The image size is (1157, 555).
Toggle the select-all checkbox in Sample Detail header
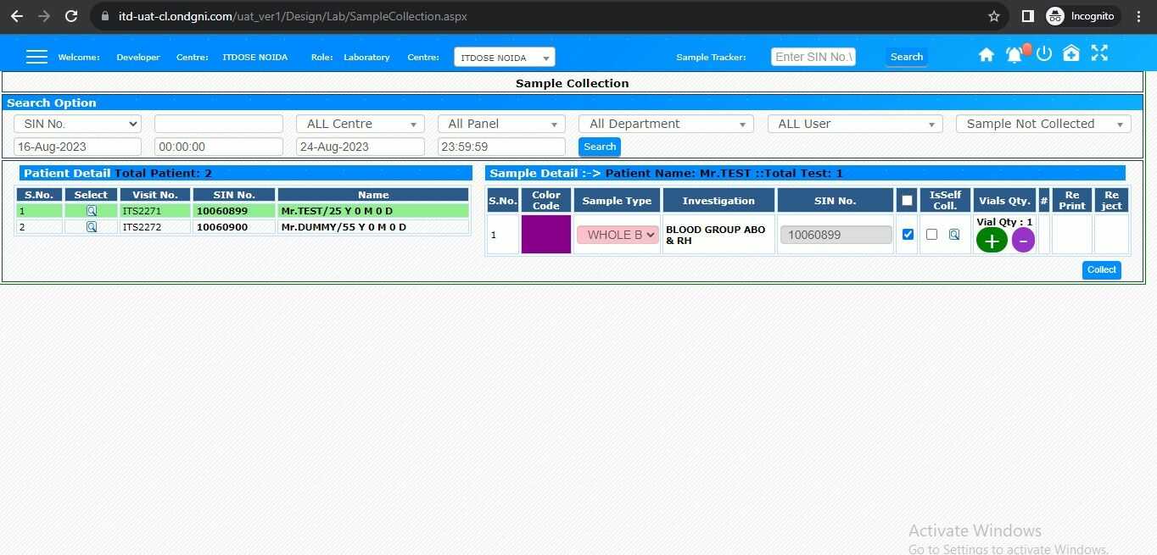pos(907,199)
